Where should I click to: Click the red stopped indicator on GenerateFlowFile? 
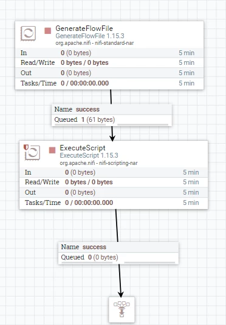point(48,31)
